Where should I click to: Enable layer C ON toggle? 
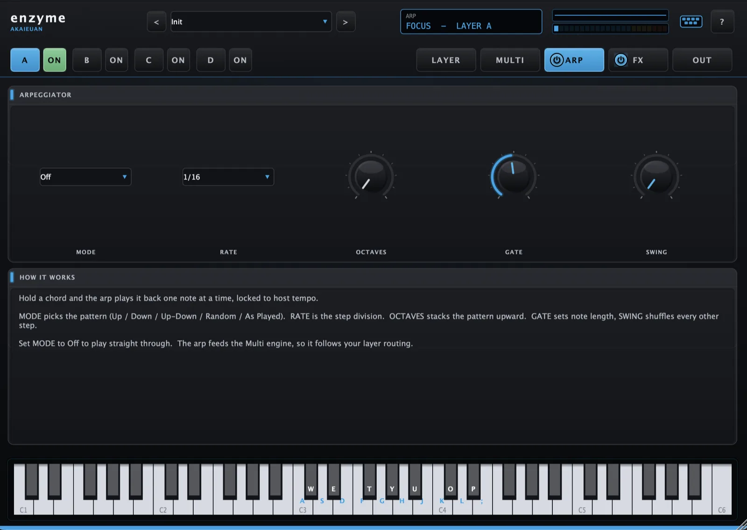(x=178, y=60)
